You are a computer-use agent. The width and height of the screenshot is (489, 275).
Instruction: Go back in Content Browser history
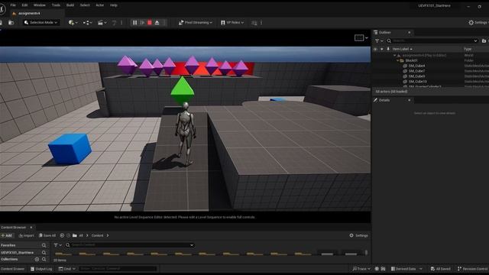[62, 235]
